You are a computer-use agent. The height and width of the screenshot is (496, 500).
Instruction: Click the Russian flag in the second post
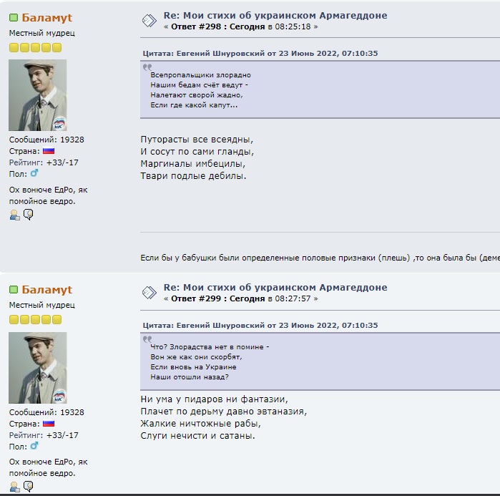point(49,424)
